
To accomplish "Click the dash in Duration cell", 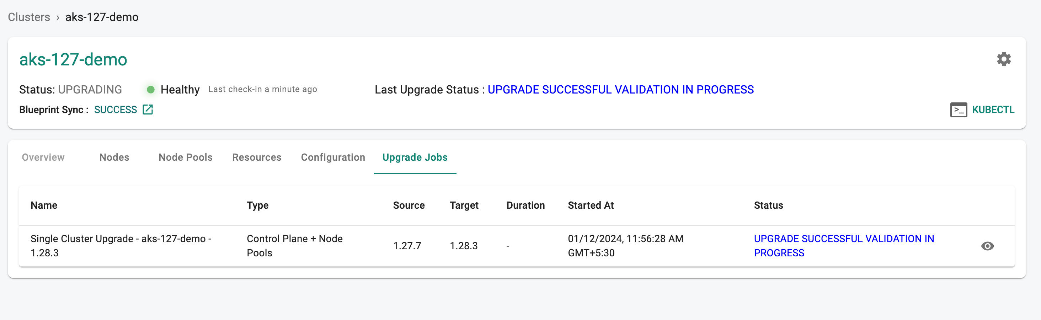I will click(508, 246).
